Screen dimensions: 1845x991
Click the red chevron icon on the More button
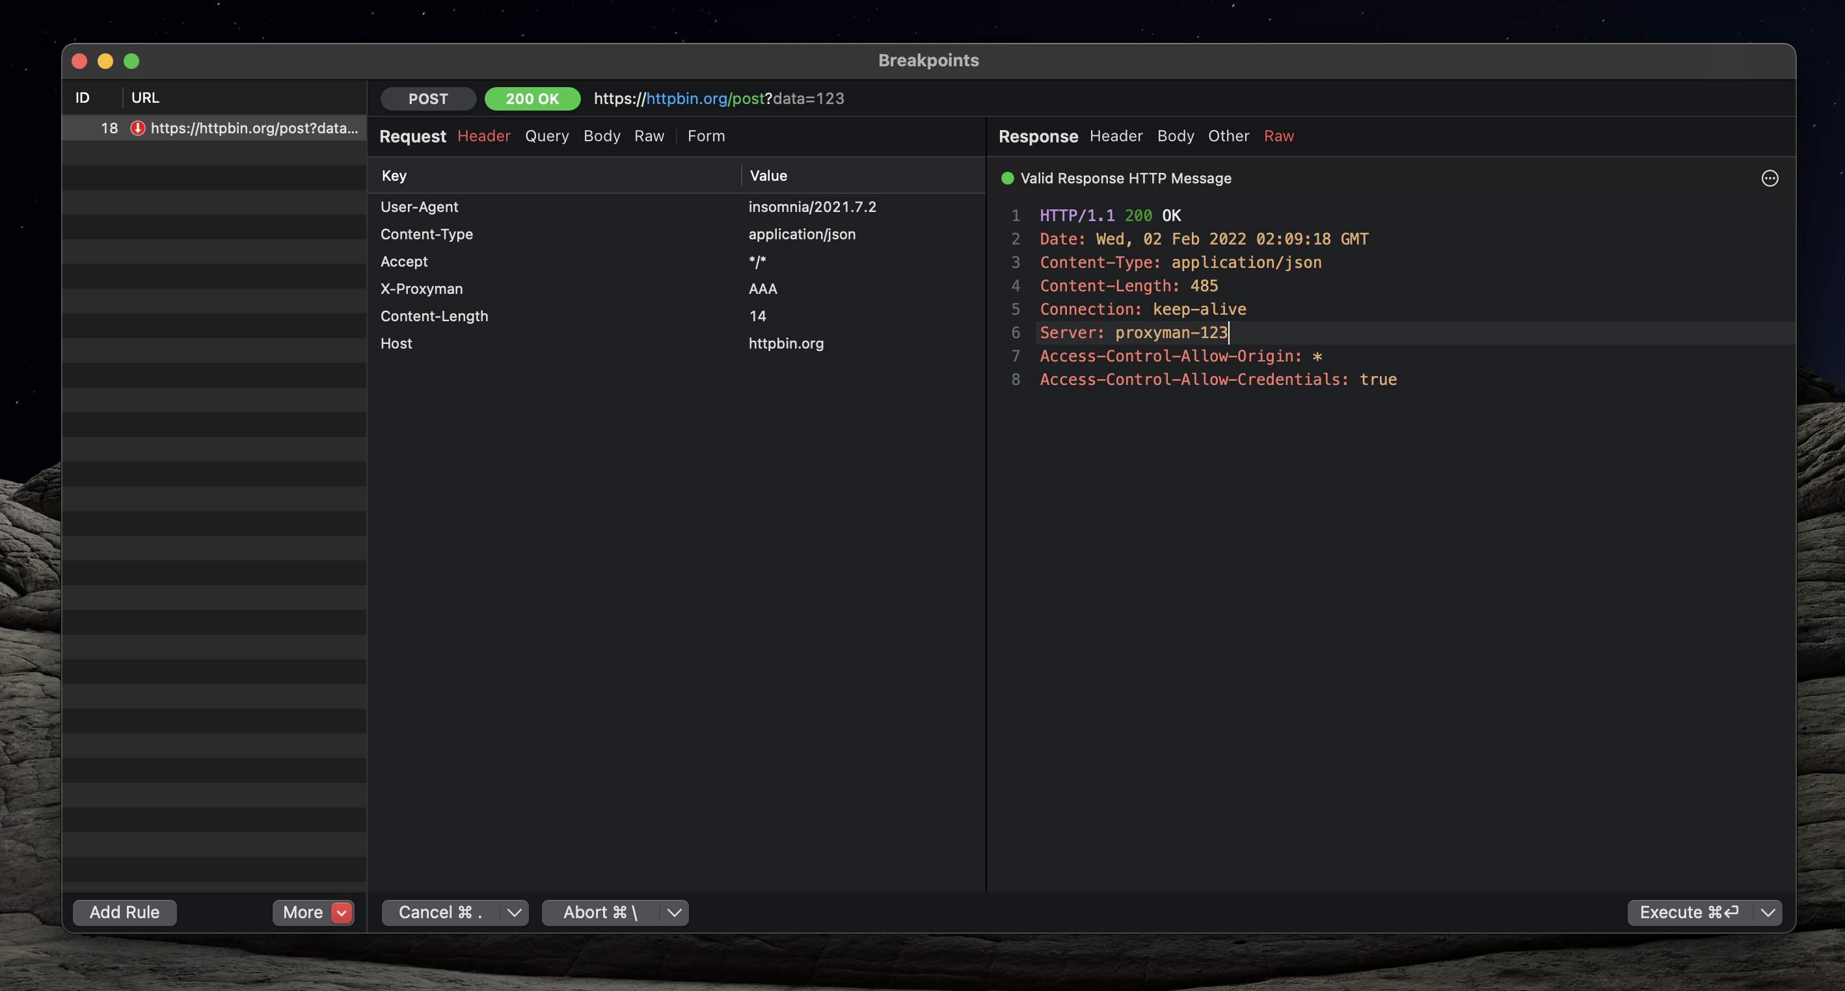[342, 912]
